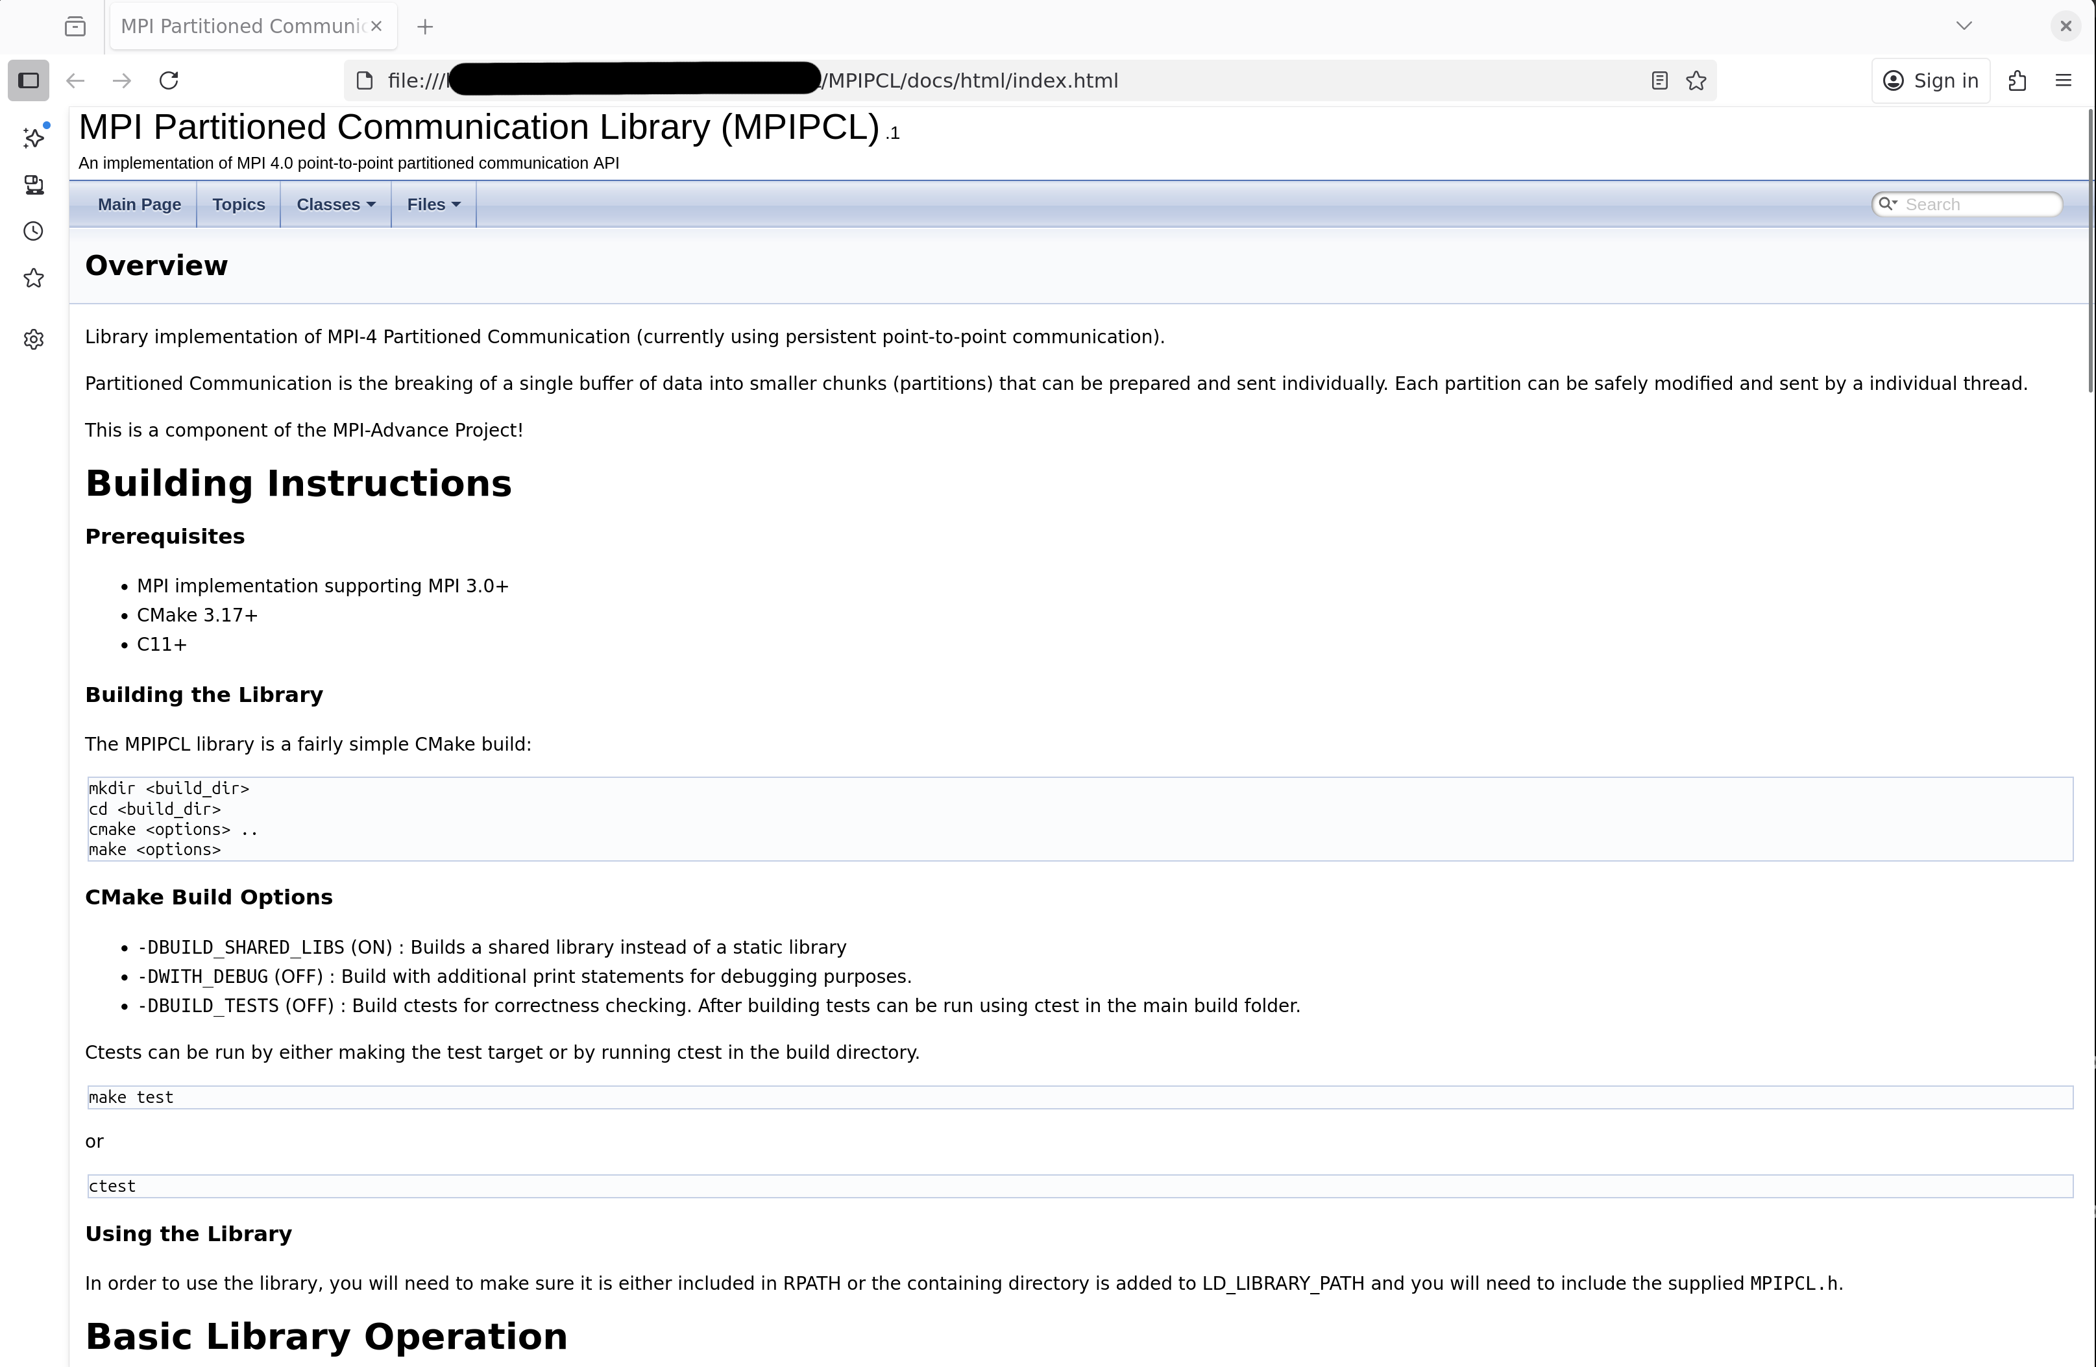This screenshot has height=1367, width=2096.
Task: Expand the Classes dropdown menu
Action: [335, 204]
